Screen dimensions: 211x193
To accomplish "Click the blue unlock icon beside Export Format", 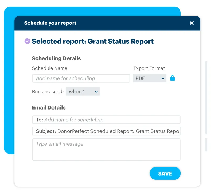I will pyautogui.click(x=173, y=78).
